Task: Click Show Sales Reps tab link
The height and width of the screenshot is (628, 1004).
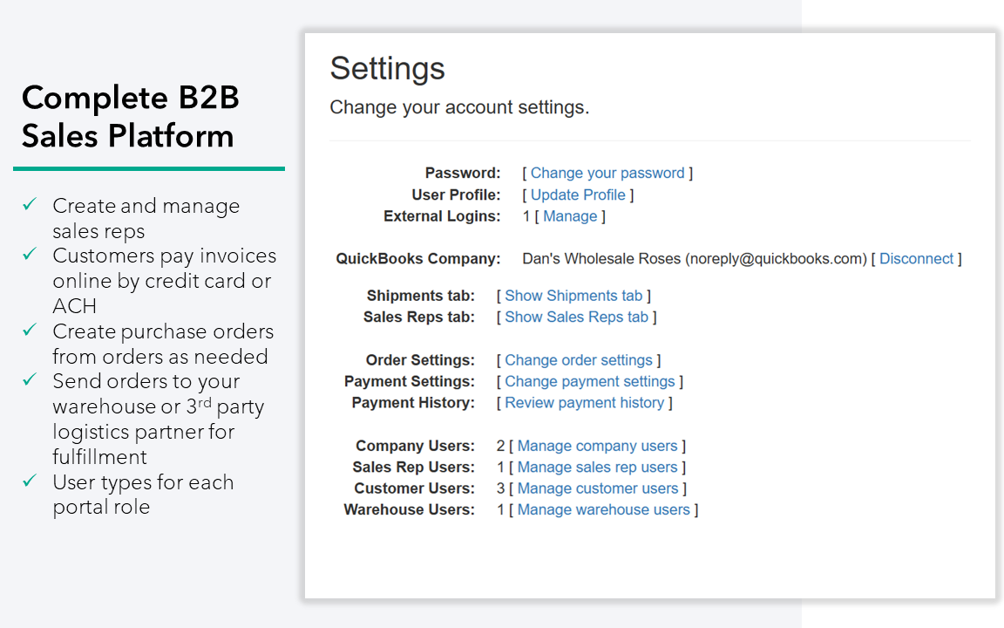Action: click(576, 317)
